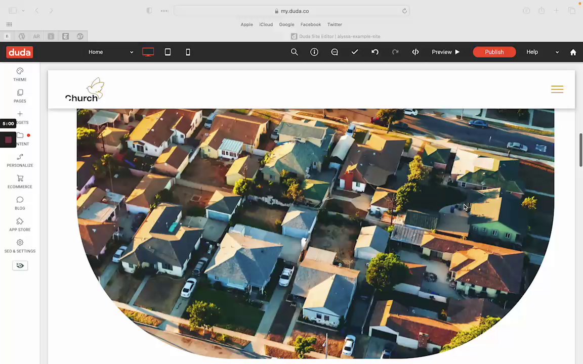Viewport: 583px width, 364px height.
Task: Preview the site
Action: coord(445,52)
